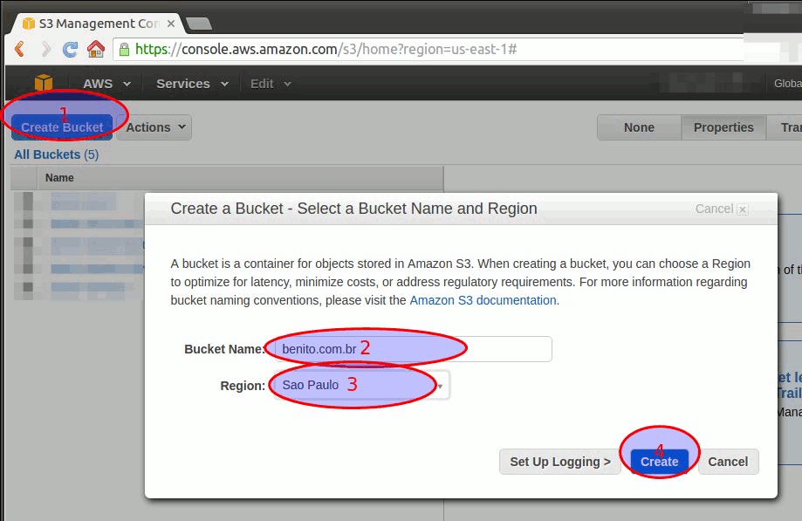Close dialog with the Cancel x icon

[742, 209]
